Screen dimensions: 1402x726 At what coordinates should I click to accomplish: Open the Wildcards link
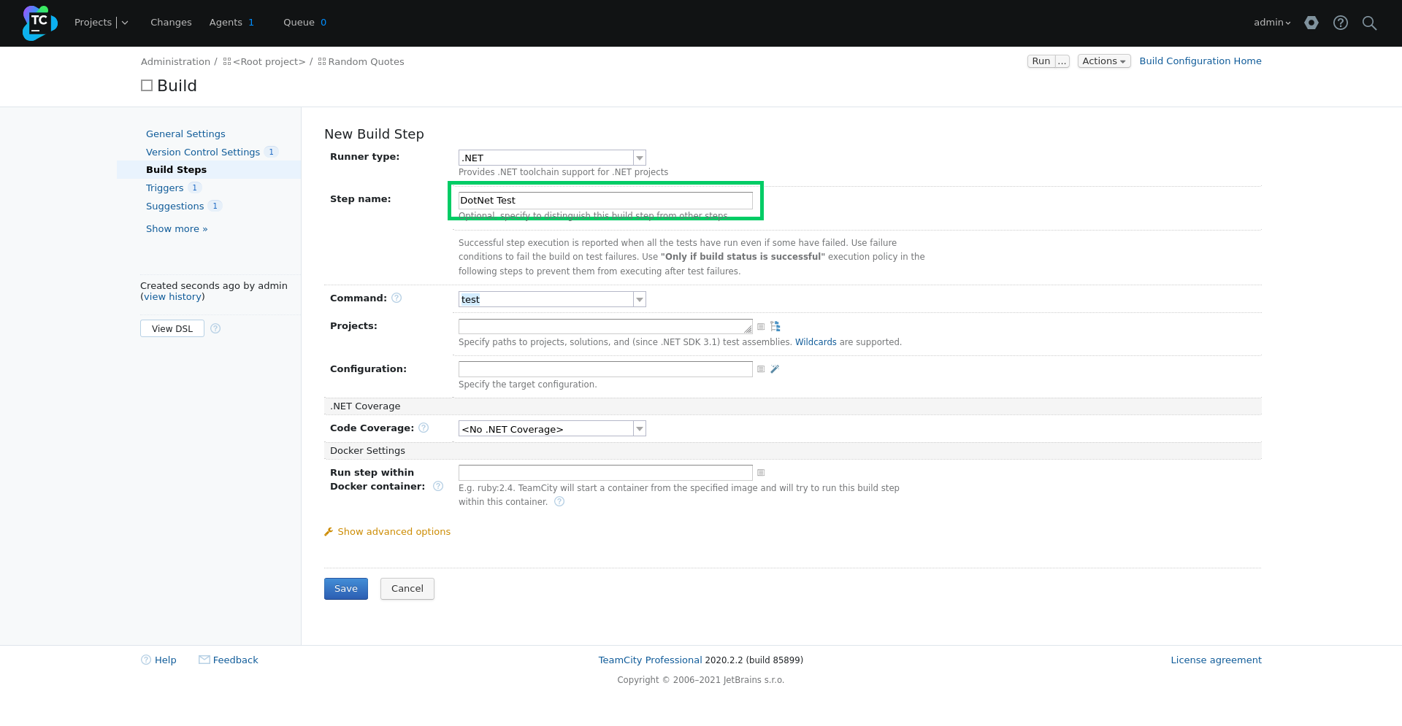[816, 342]
